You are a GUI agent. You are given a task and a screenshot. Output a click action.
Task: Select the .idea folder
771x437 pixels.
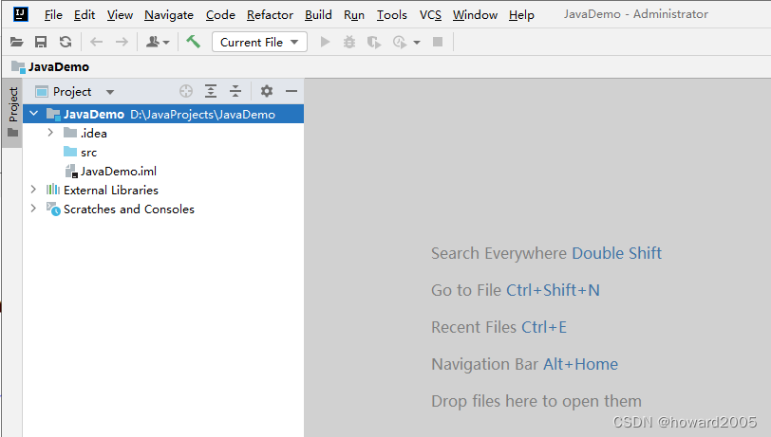[85, 133]
